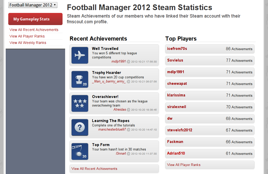268x174 pixels.
Task: Click the timestamp 2012-10-21 06:07:56
Action: pos(144,82)
